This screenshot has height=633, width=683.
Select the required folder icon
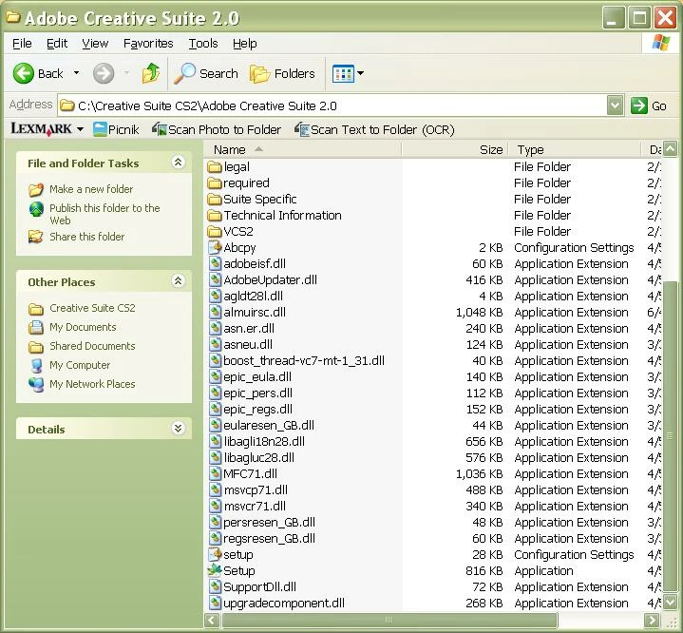click(215, 183)
